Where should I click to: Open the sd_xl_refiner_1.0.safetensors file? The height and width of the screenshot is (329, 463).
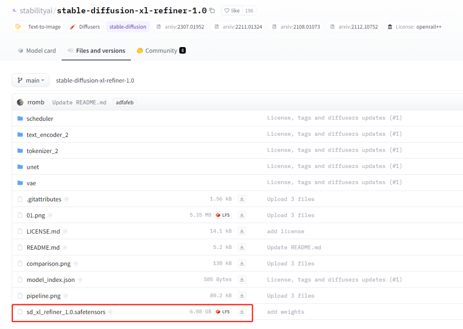tap(66, 312)
